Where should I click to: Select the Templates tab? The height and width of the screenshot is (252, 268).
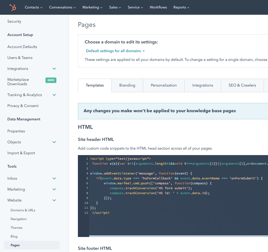click(x=95, y=85)
